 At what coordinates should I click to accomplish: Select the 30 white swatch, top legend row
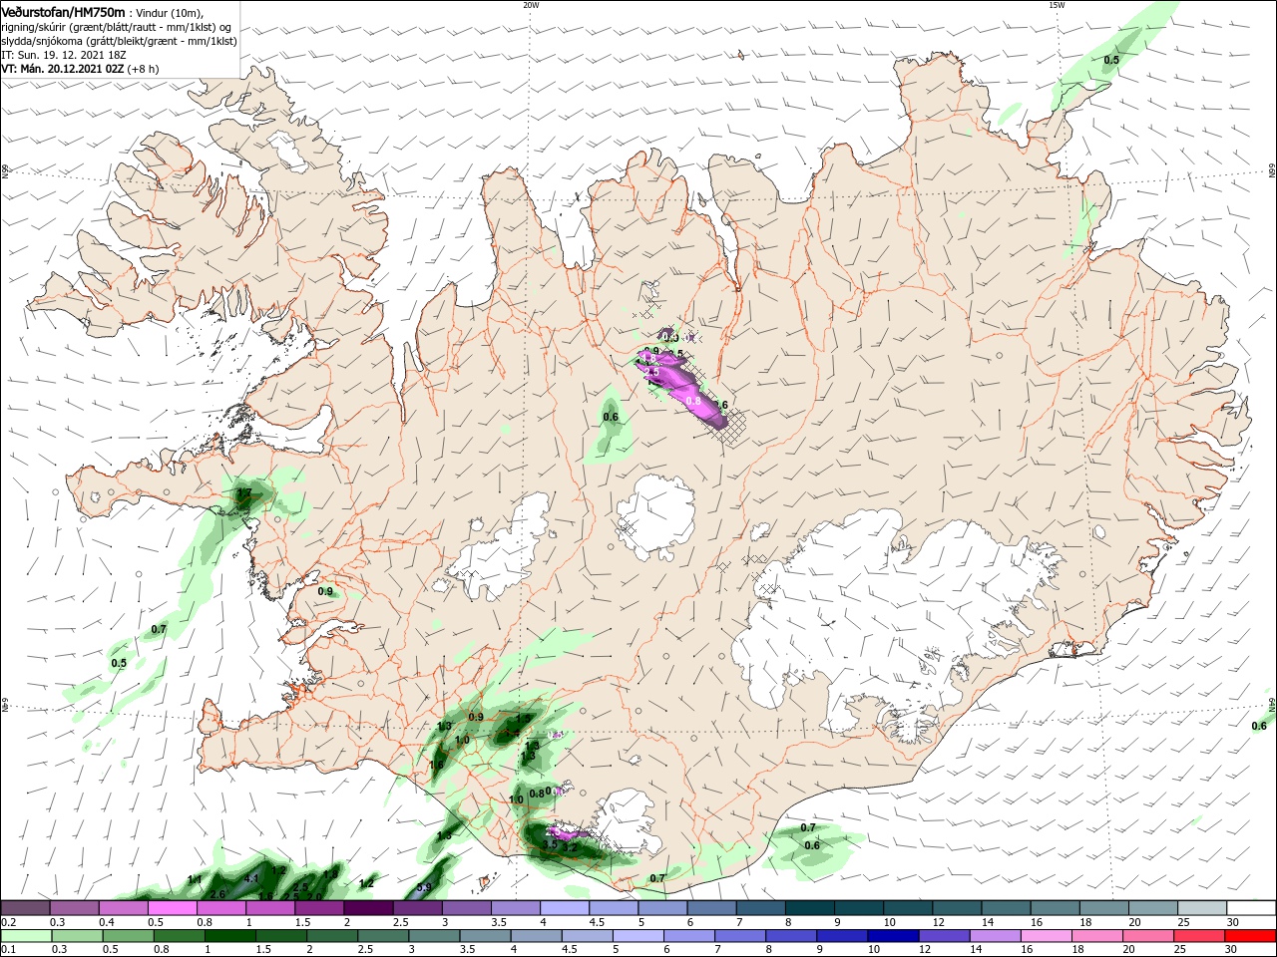click(1251, 908)
